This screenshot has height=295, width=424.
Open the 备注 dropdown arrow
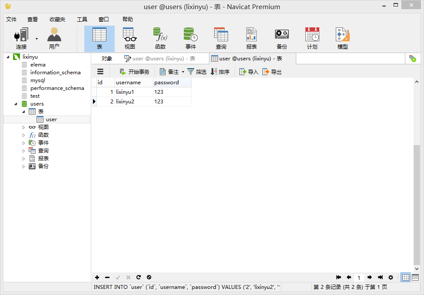click(x=183, y=72)
